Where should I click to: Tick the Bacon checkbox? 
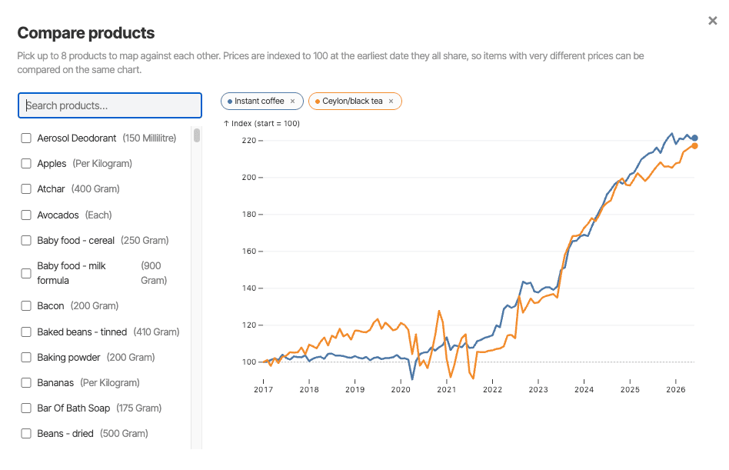(x=26, y=306)
